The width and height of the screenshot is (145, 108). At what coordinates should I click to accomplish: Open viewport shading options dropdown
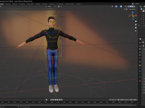point(136,7)
